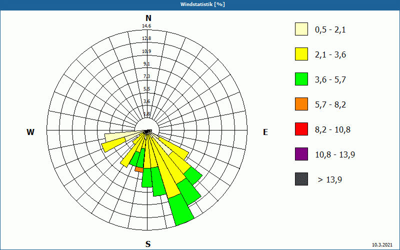Click the legend label '8,2 - 10,8'

point(332,130)
